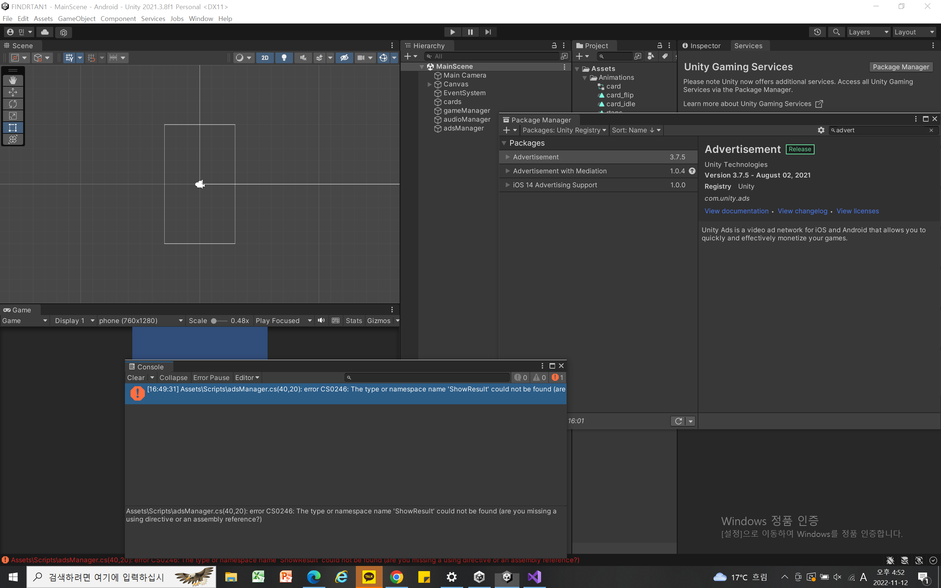Open the Window menu
941x588 pixels.
201,19
